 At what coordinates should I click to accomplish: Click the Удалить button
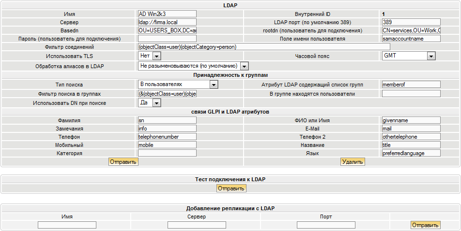click(x=353, y=162)
